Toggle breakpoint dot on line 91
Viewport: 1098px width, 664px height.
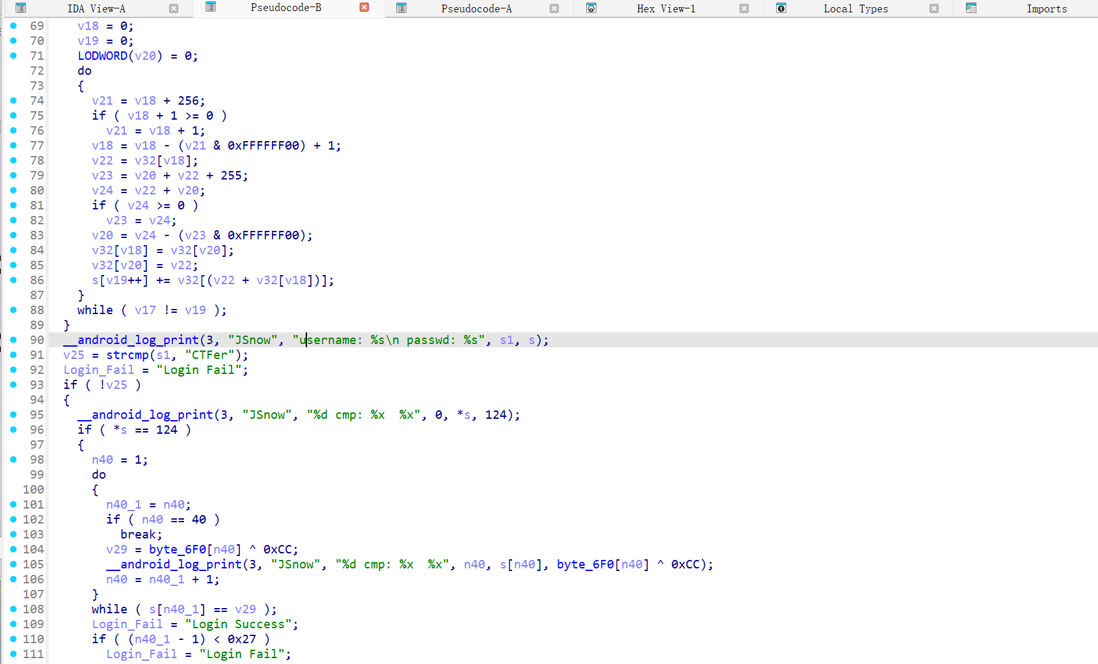[14, 354]
